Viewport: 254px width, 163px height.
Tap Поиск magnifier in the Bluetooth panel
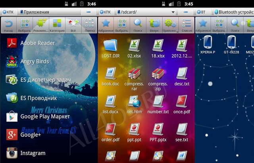tap(235, 25)
